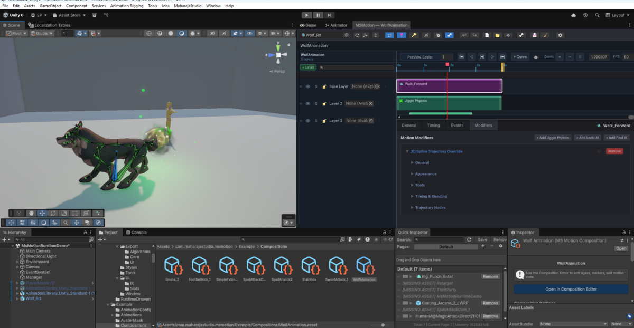This screenshot has height=328, width=634.
Task: Toggle Layer 2 visibility eye
Action: 308,104
